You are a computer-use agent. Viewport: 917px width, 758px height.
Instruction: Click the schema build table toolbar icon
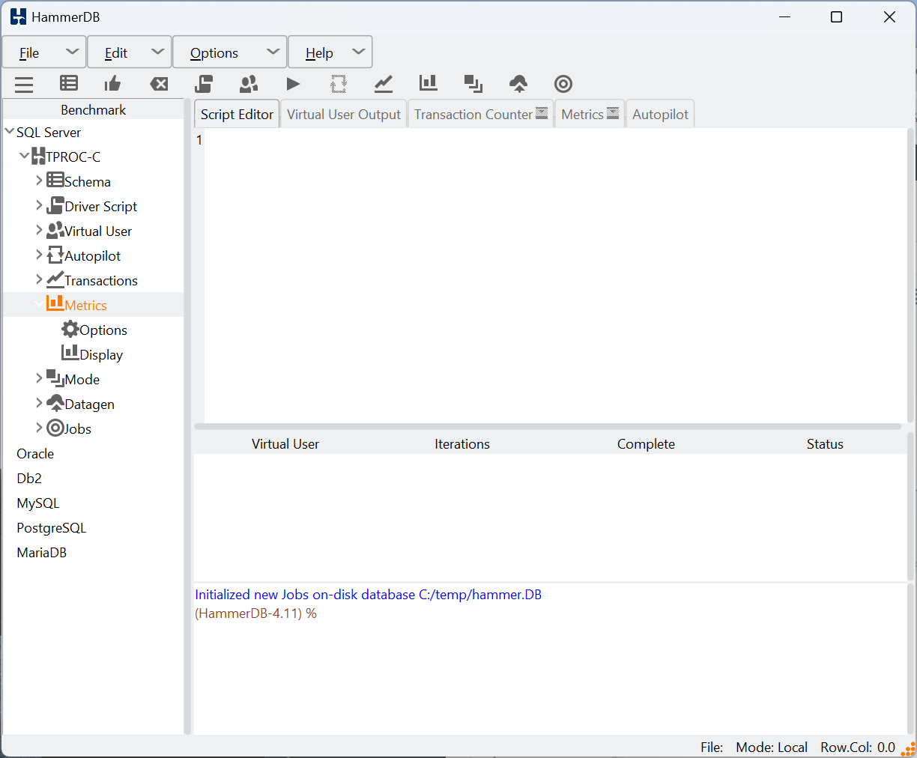[x=69, y=83]
